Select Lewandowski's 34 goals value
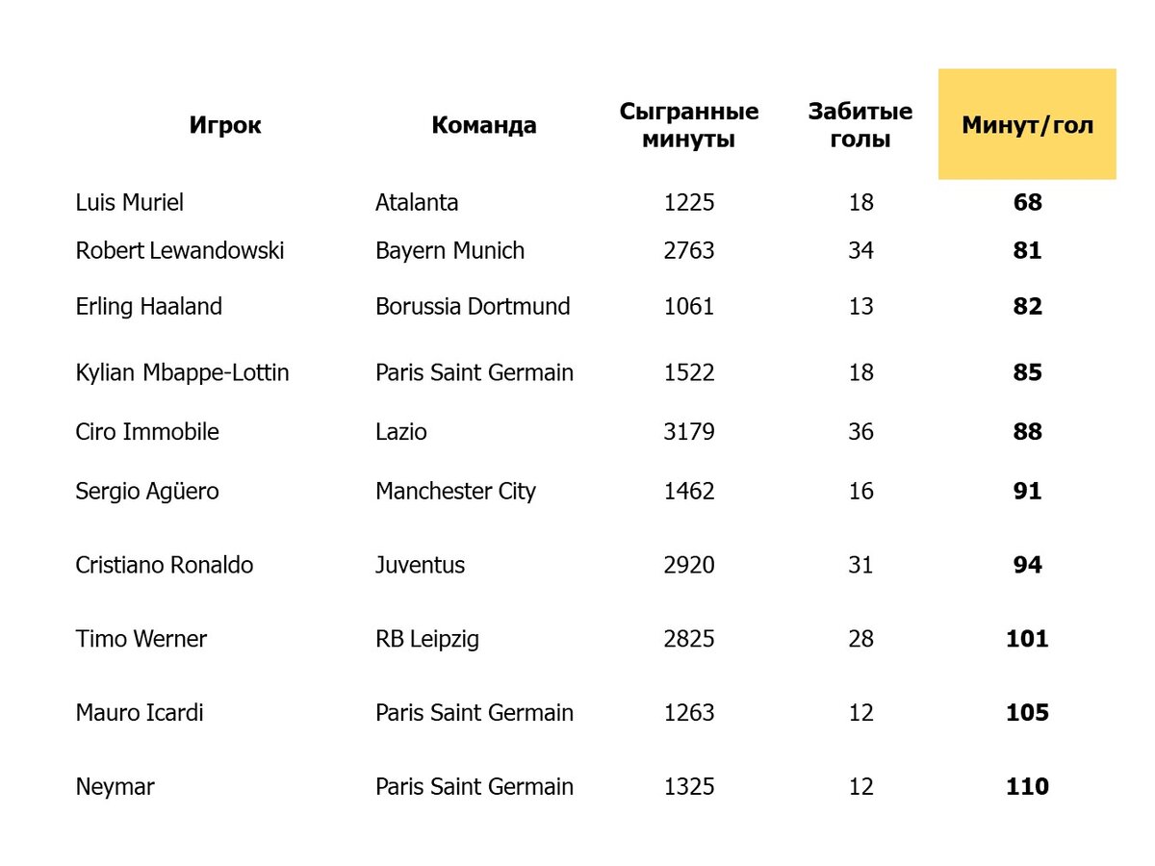 pos(860,250)
